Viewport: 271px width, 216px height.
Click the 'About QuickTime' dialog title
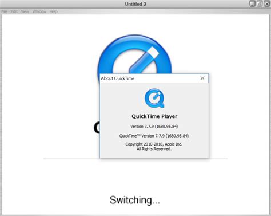[118, 78]
